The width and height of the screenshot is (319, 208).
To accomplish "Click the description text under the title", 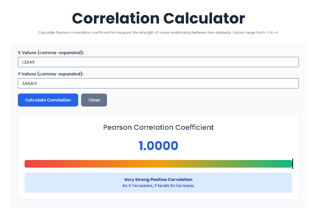I will click(x=158, y=32).
